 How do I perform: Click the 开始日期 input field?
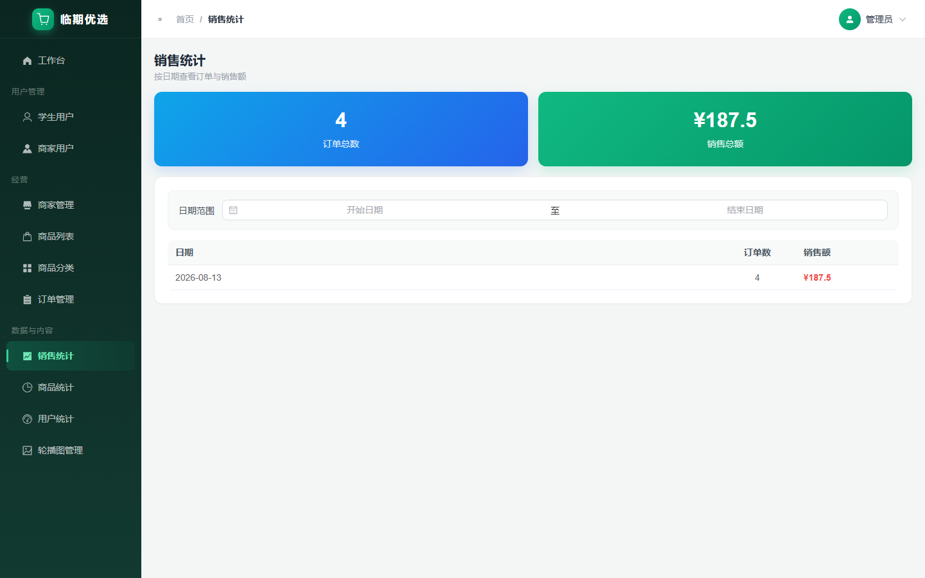pyautogui.click(x=365, y=210)
